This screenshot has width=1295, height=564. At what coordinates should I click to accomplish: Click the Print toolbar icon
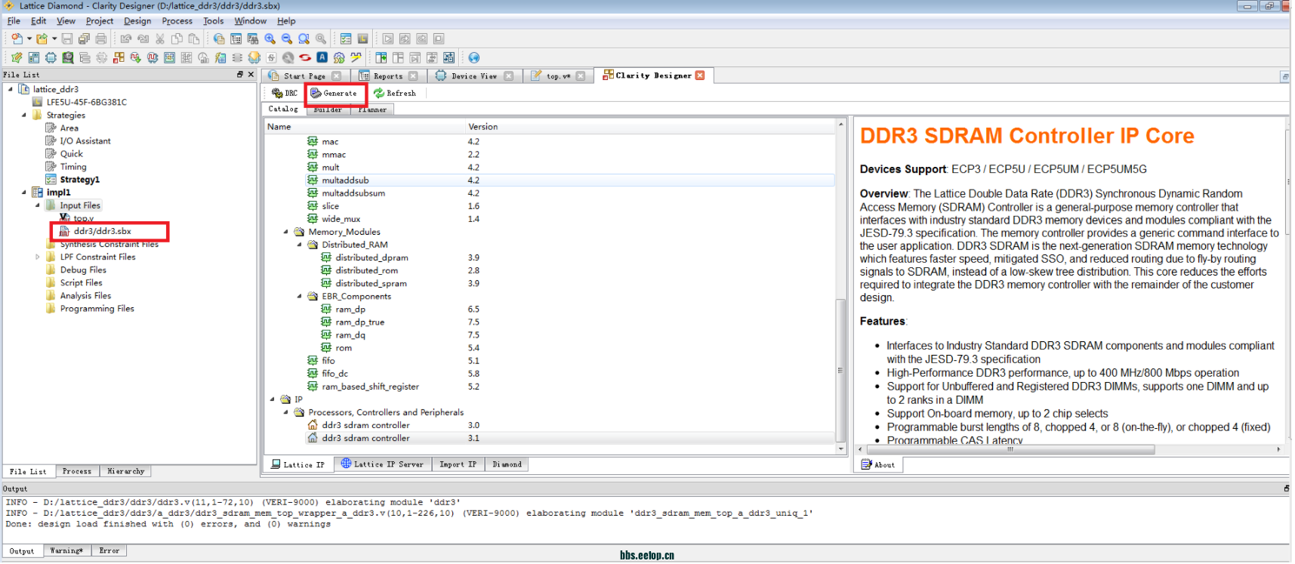pos(101,39)
